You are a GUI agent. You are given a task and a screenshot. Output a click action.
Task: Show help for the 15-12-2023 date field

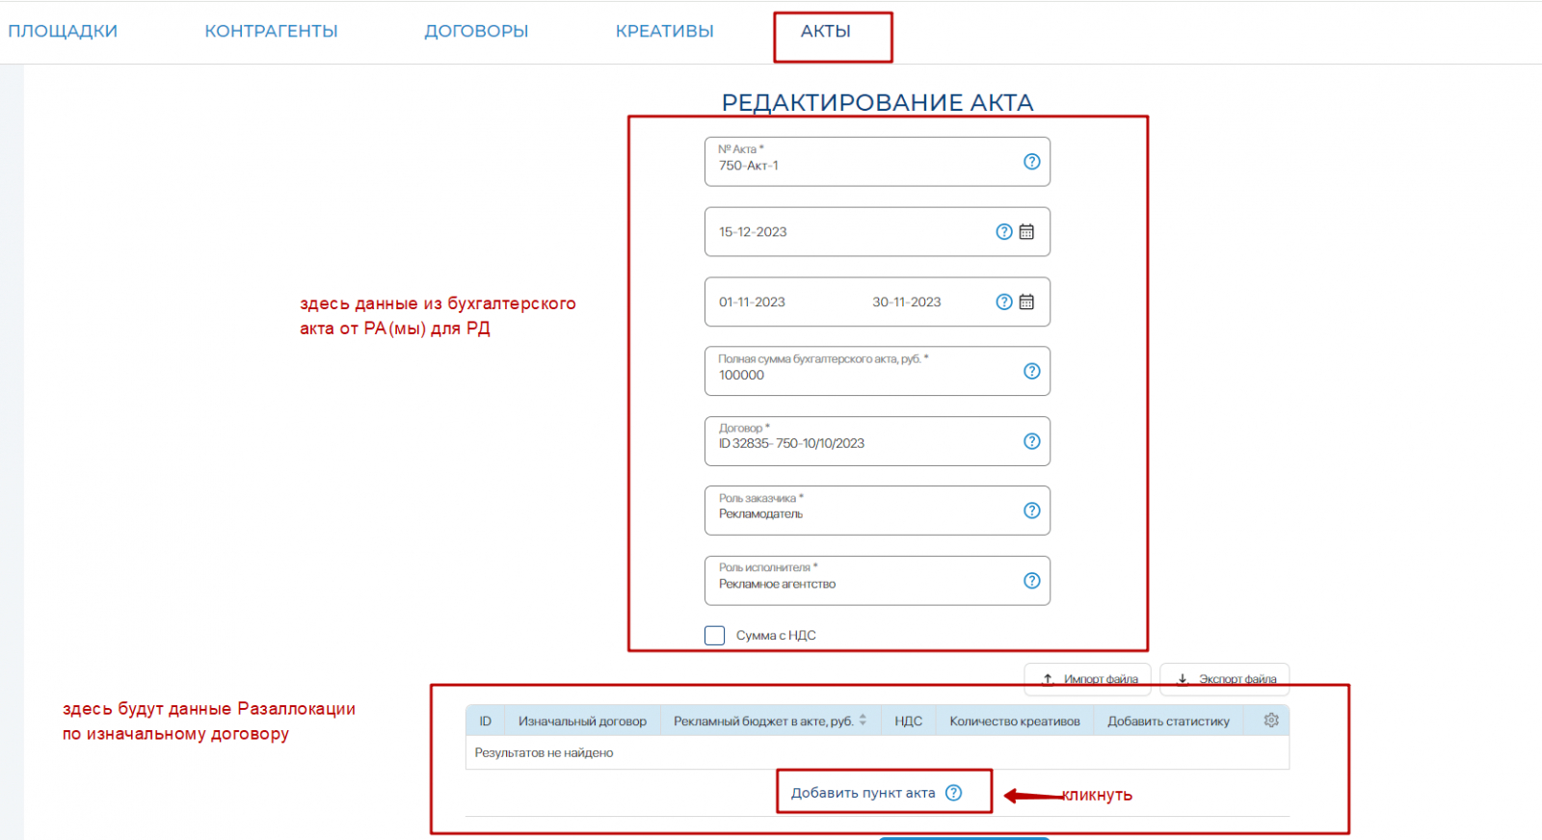click(x=1004, y=232)
